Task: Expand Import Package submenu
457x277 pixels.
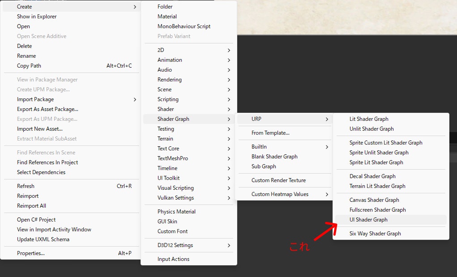Action: click(71, 99)
